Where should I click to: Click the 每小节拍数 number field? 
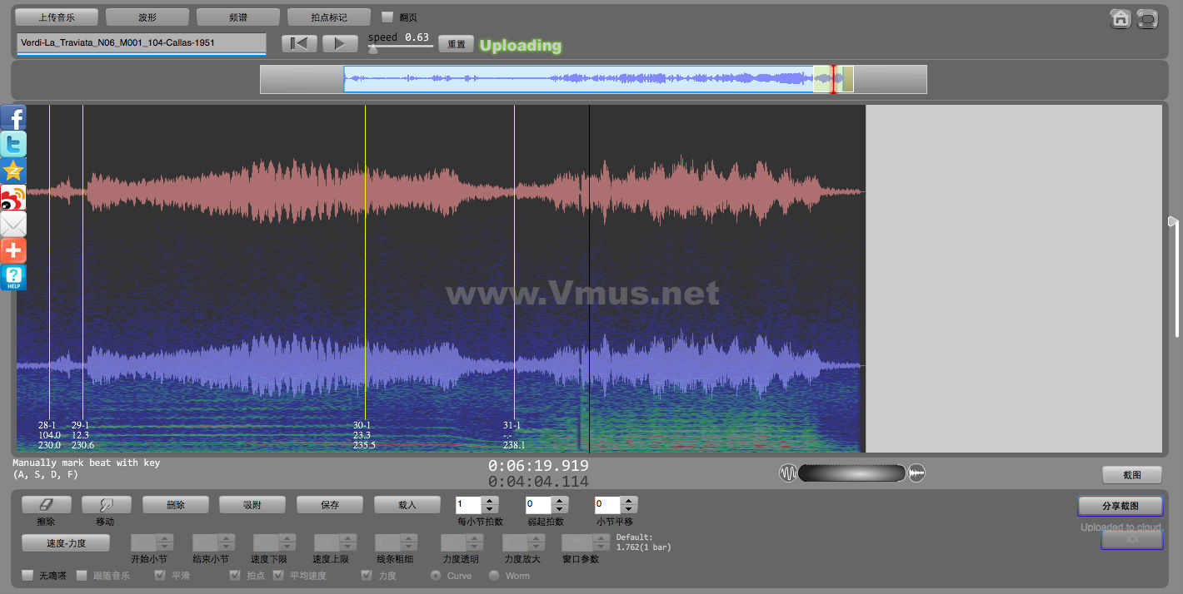(x=469, y=505)
